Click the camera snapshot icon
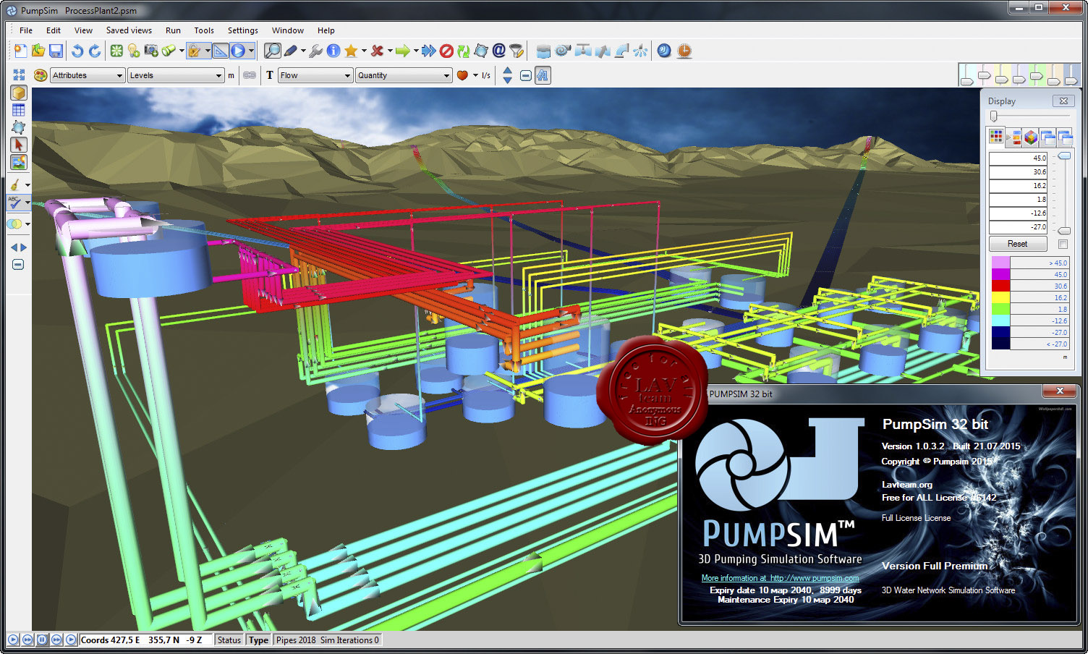This screenshot has height=654, width=1088. [x=151, y=51]
